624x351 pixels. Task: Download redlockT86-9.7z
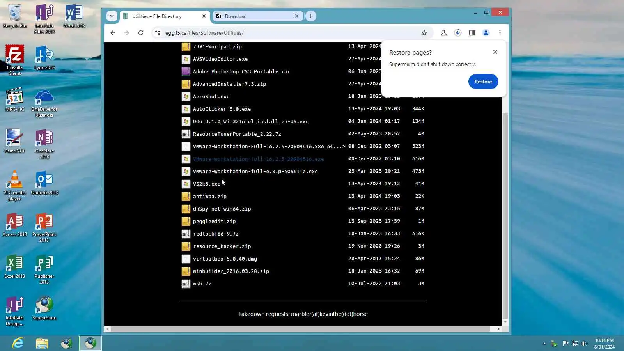[x=216, y=234]
